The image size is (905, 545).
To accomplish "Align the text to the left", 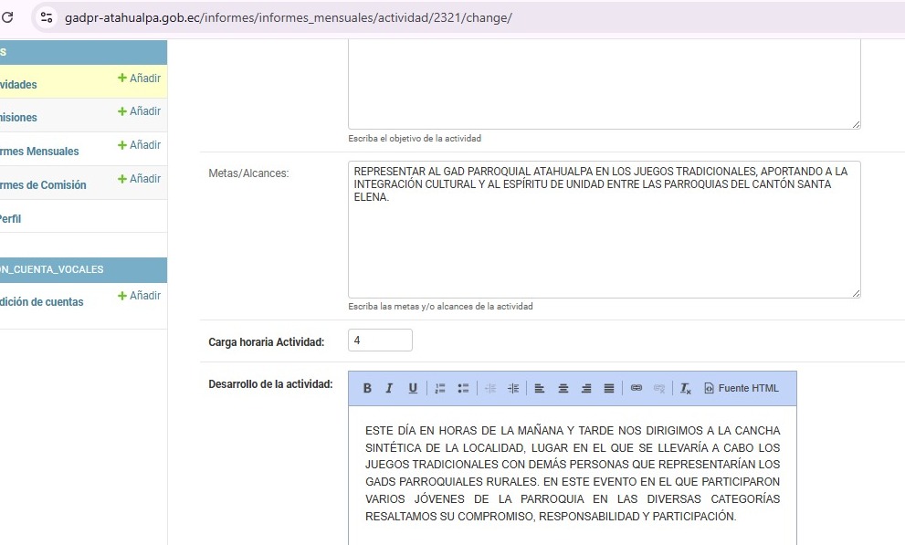I will (540, 388).
